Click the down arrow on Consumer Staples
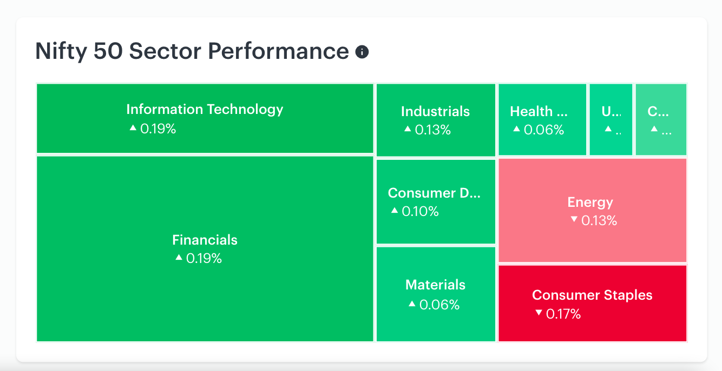The image size is (722, 371). pyautogui.click(x=539, y=312)
